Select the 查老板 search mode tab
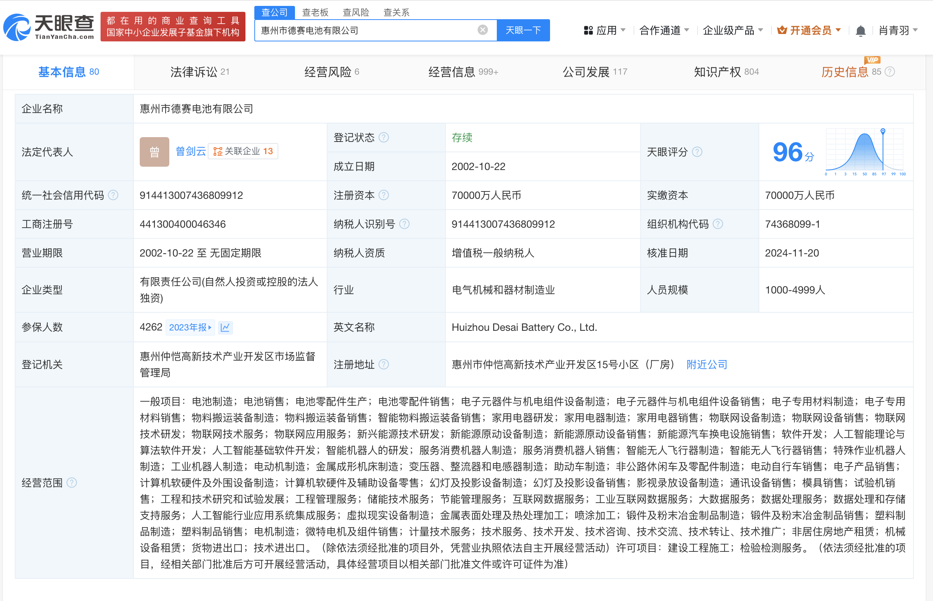Screen dimensions: 933x601 315,13
